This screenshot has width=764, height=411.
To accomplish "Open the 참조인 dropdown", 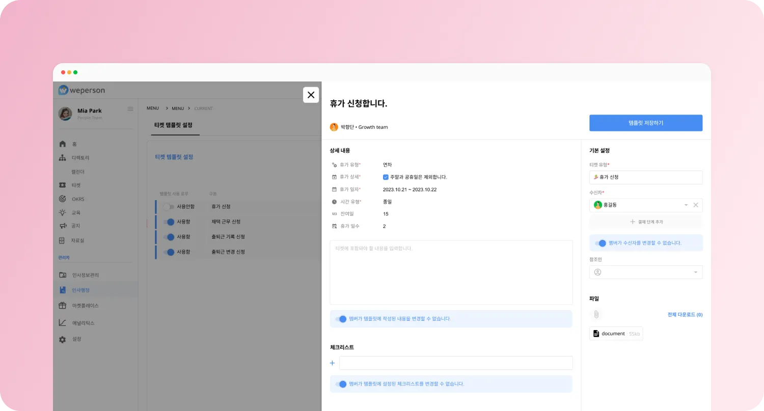I will point(646,272).
